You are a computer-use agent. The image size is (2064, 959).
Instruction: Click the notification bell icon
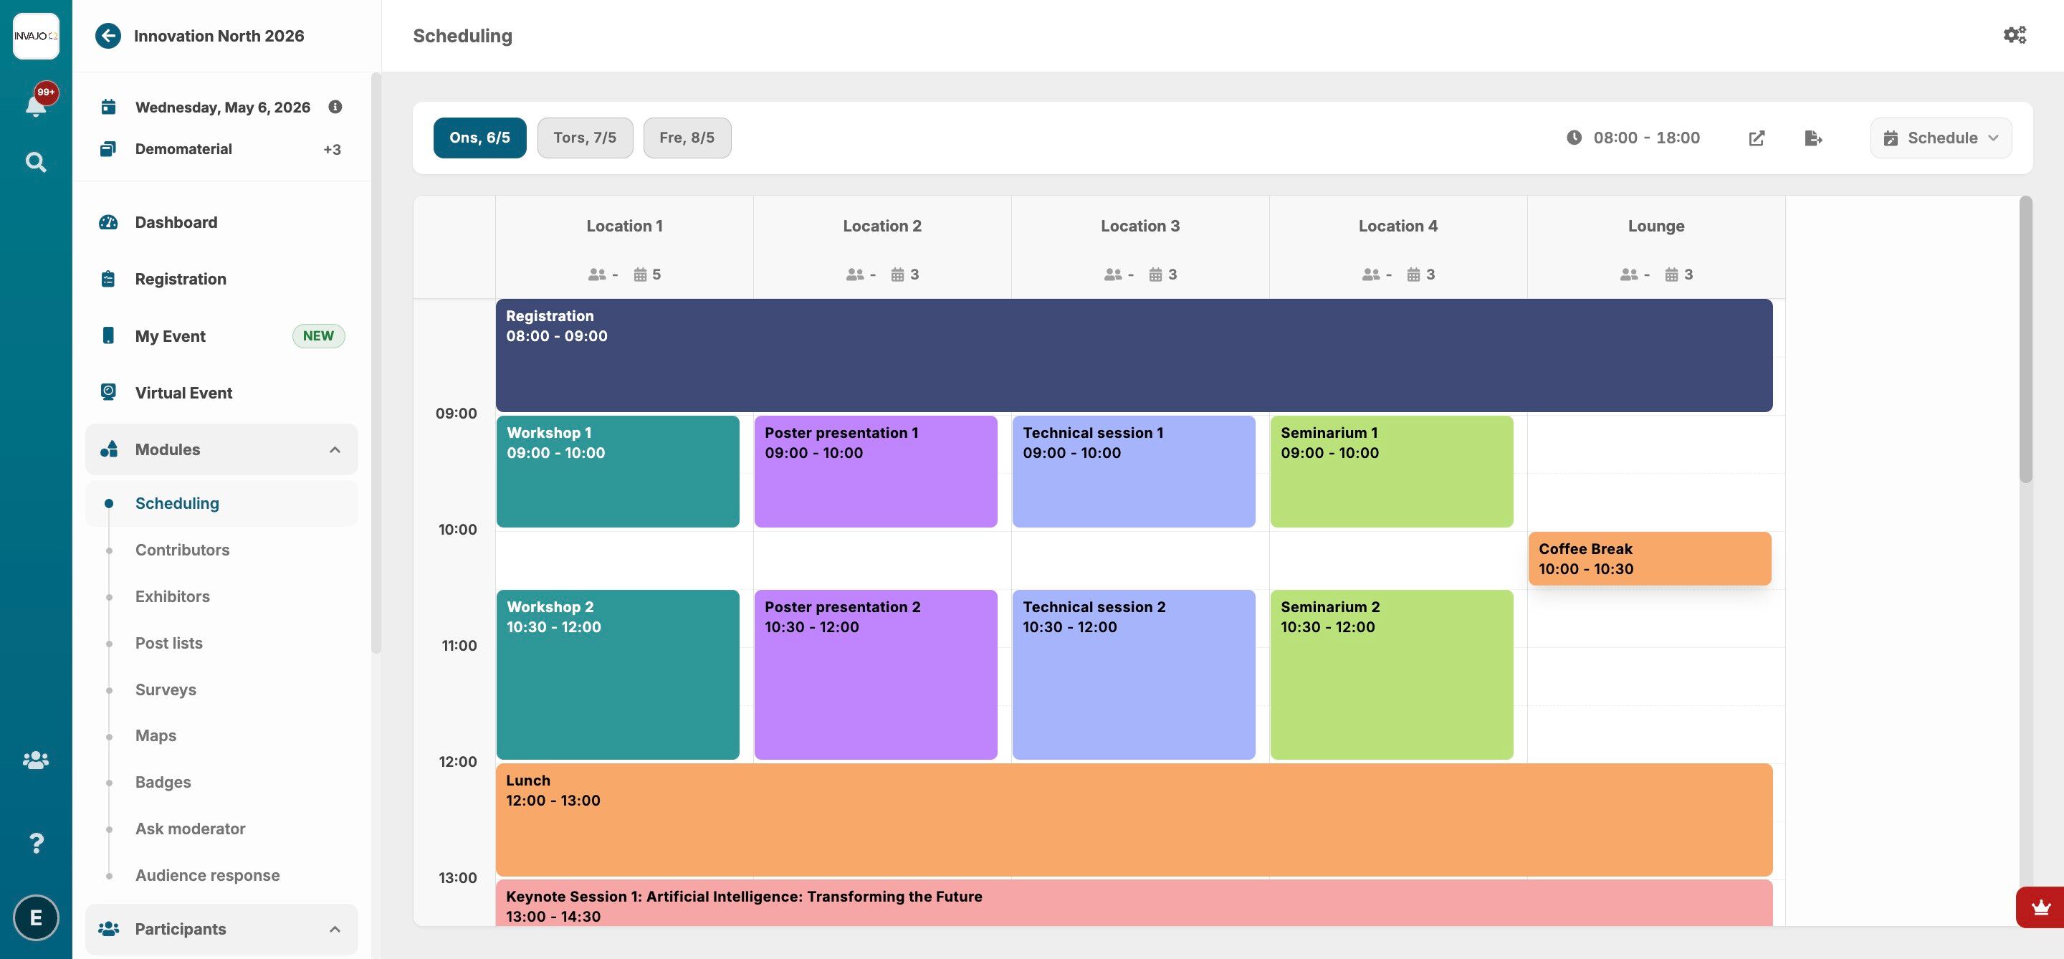[x=35, y=105]
